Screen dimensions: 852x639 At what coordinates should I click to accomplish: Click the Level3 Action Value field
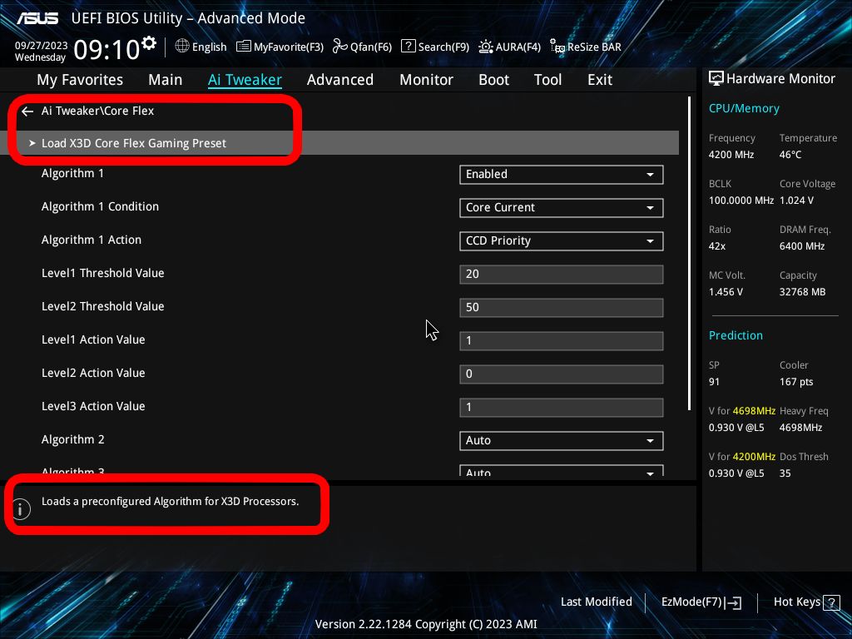[x=562, y=408]
